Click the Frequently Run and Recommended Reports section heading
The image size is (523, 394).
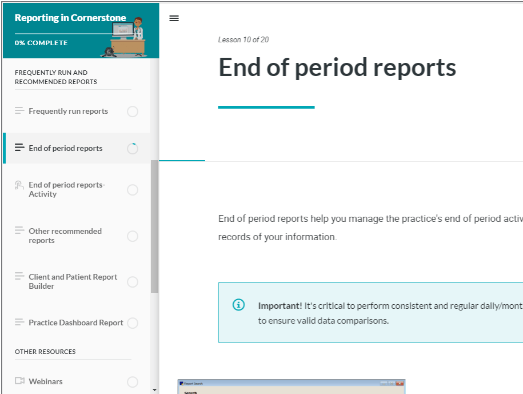[x=55, y=77]
